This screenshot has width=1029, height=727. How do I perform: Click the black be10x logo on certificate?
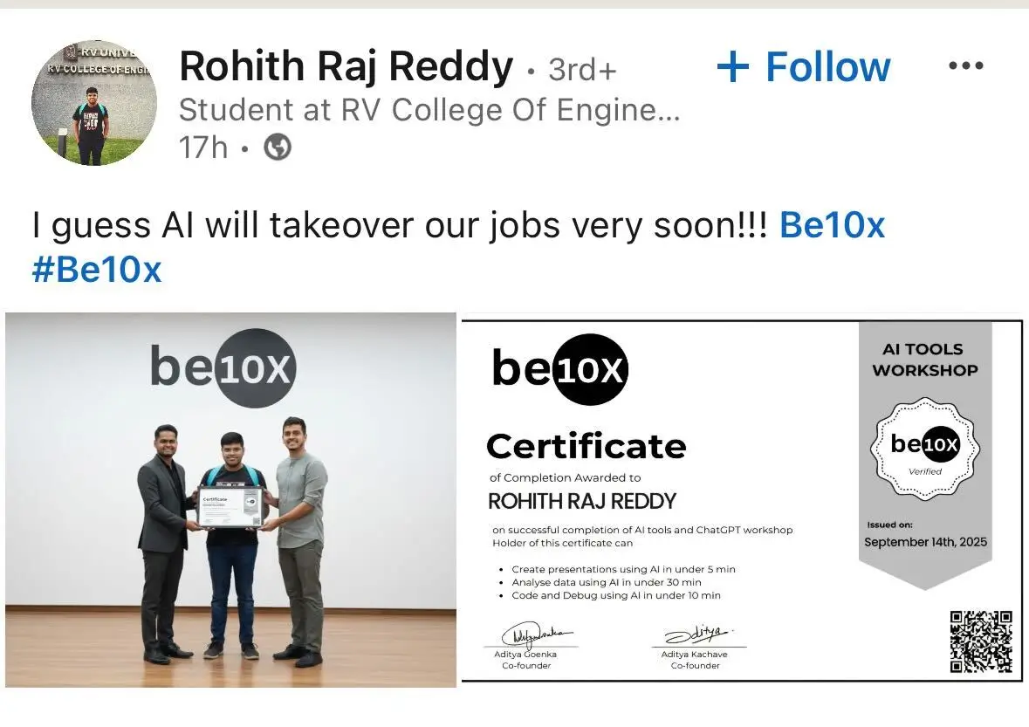tap(559, 369)
